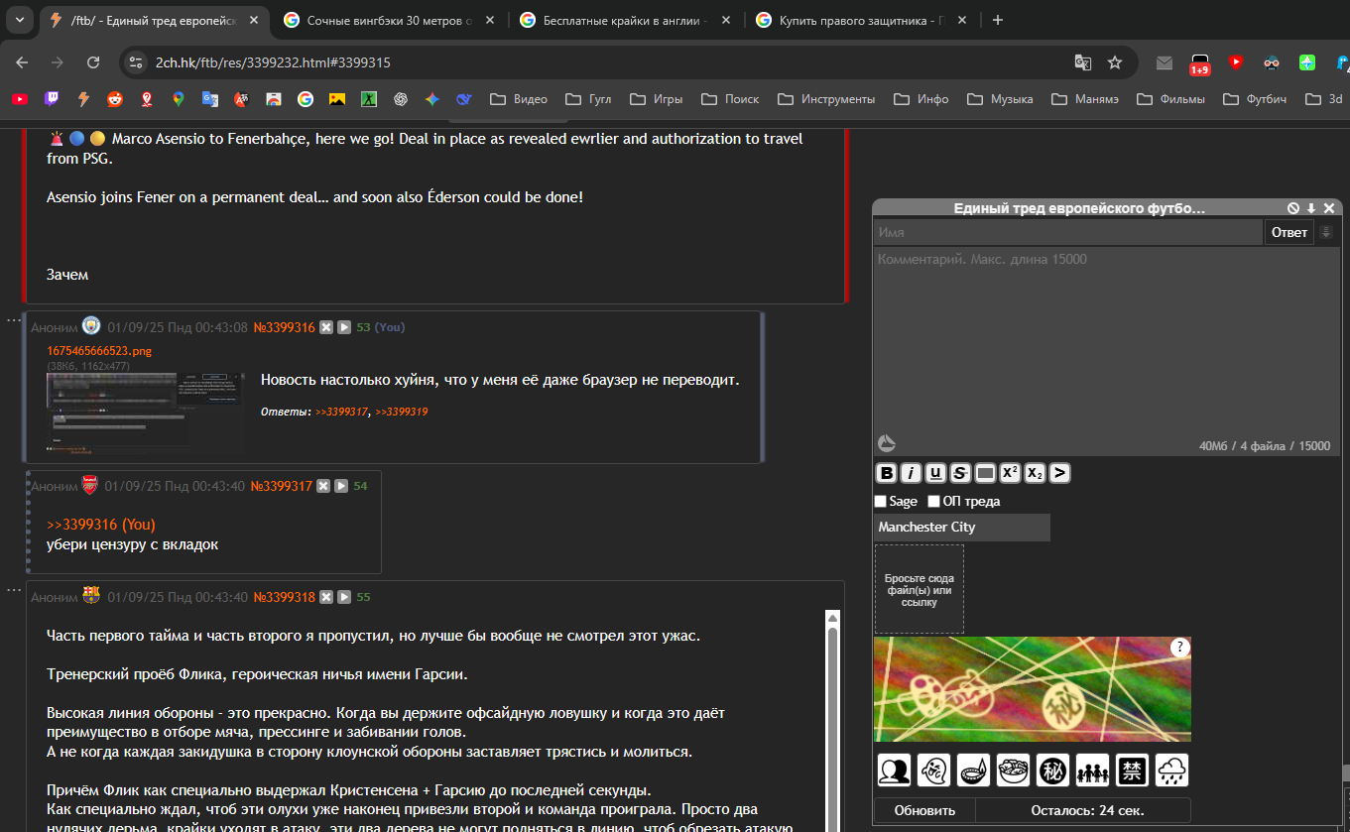This screenshot has height=832, width=1350.
Task: Tick the 'ОП треда' checkbox
Action: tap(934, 502)
